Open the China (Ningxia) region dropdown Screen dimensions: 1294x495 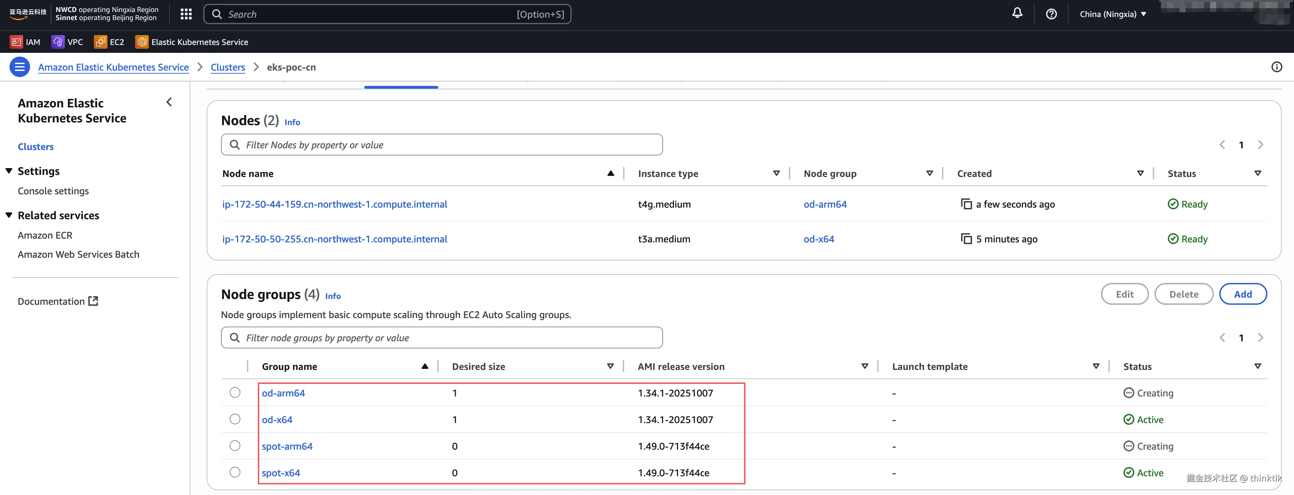[x=1113, y=14]
